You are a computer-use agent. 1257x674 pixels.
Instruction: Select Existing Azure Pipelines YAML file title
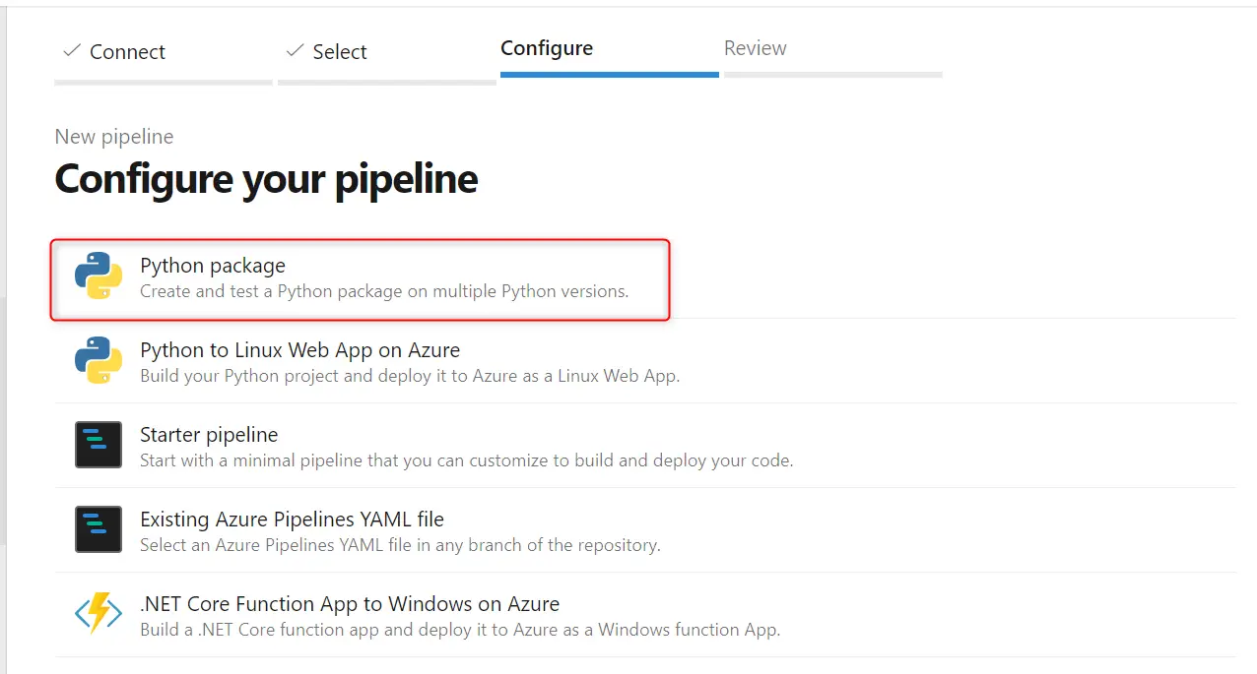point(293,520)
